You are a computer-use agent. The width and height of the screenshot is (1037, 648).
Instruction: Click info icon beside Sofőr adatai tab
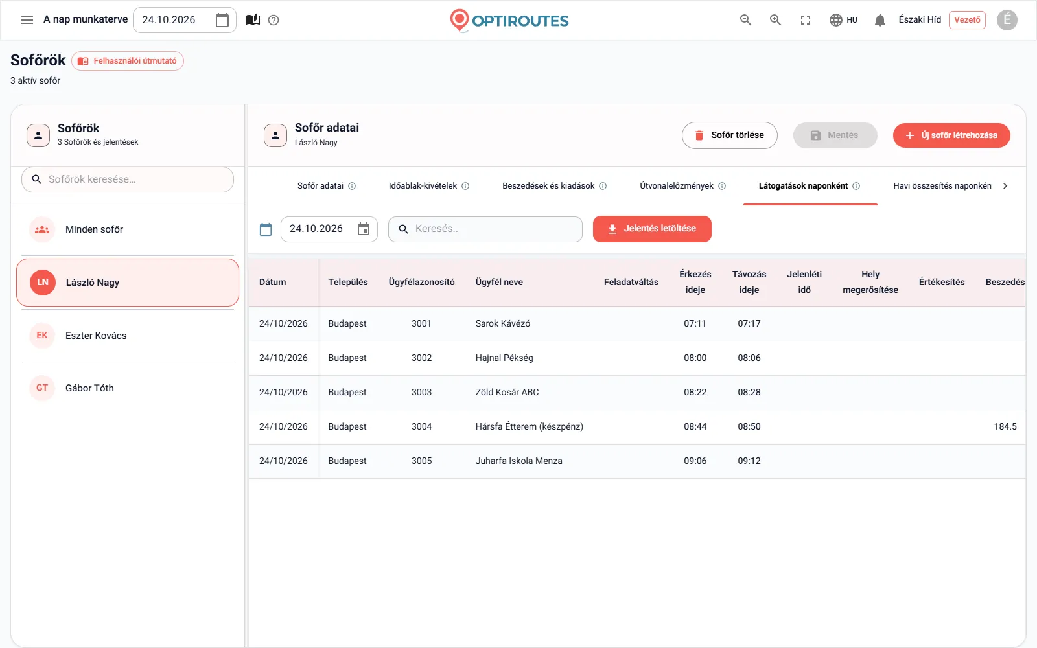coord(352,186)
